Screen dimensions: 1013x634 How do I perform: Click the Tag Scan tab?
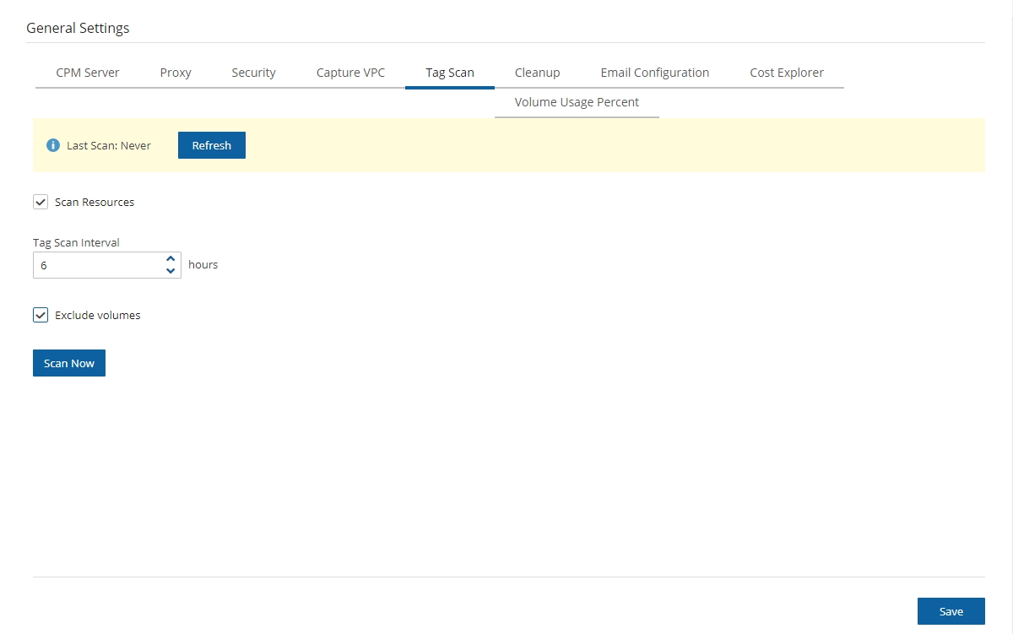[x=449, y=73]
